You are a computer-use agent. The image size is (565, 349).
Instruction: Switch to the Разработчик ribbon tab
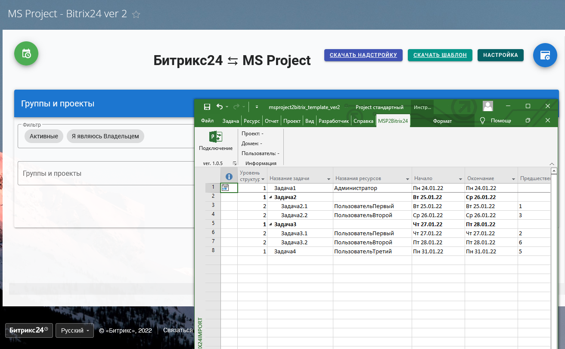click(x=333, y=121)
